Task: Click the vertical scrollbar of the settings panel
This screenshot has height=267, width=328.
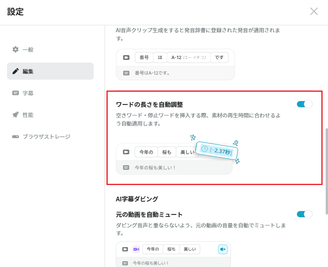Action: tap(326, 171)
